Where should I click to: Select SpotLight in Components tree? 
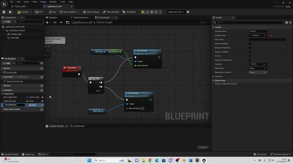point(15,38)
